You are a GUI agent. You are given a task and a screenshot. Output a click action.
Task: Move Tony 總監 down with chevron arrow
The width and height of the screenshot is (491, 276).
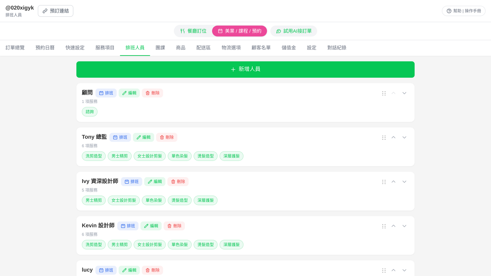[x=404, y=137]
